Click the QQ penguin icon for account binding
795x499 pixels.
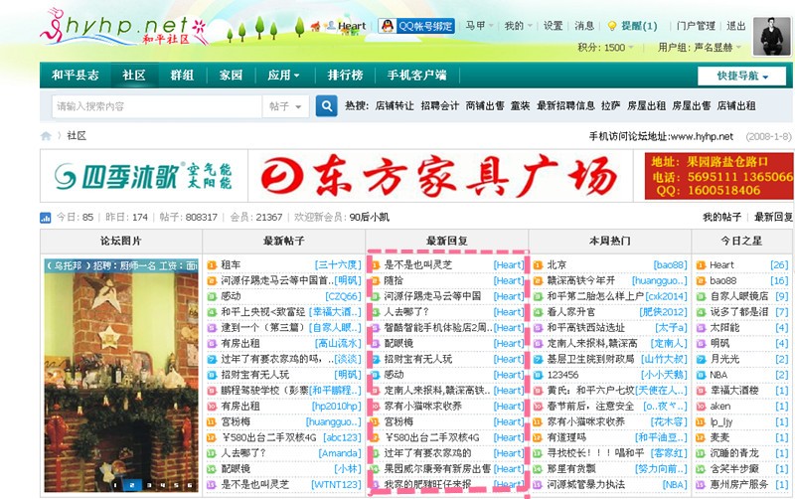(388, 26)
